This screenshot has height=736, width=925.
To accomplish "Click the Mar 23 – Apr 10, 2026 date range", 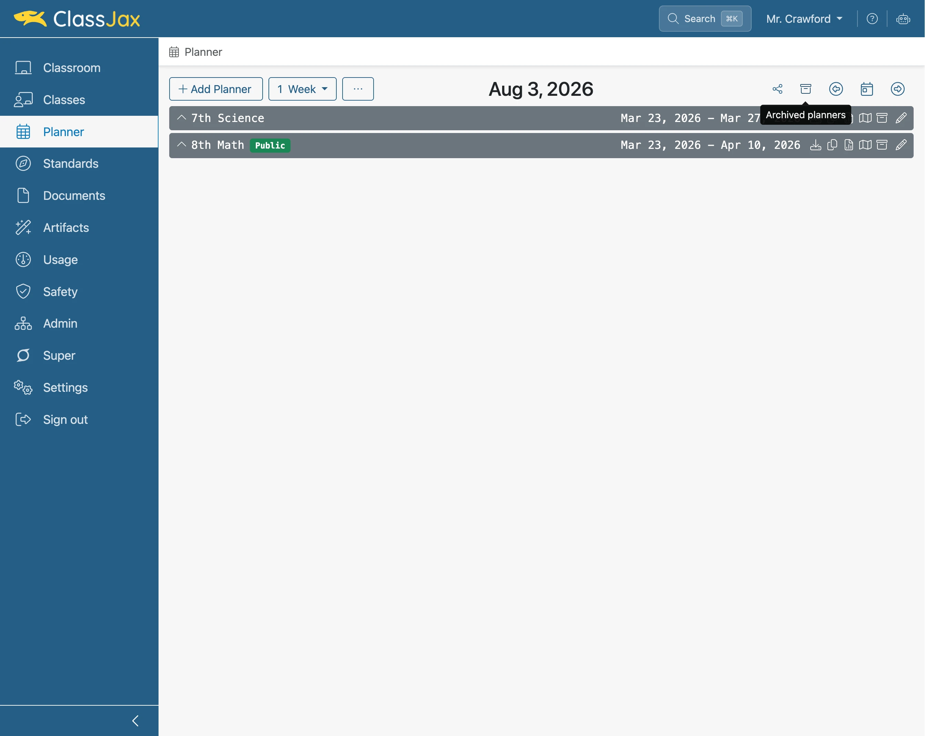I will (710, 145).
